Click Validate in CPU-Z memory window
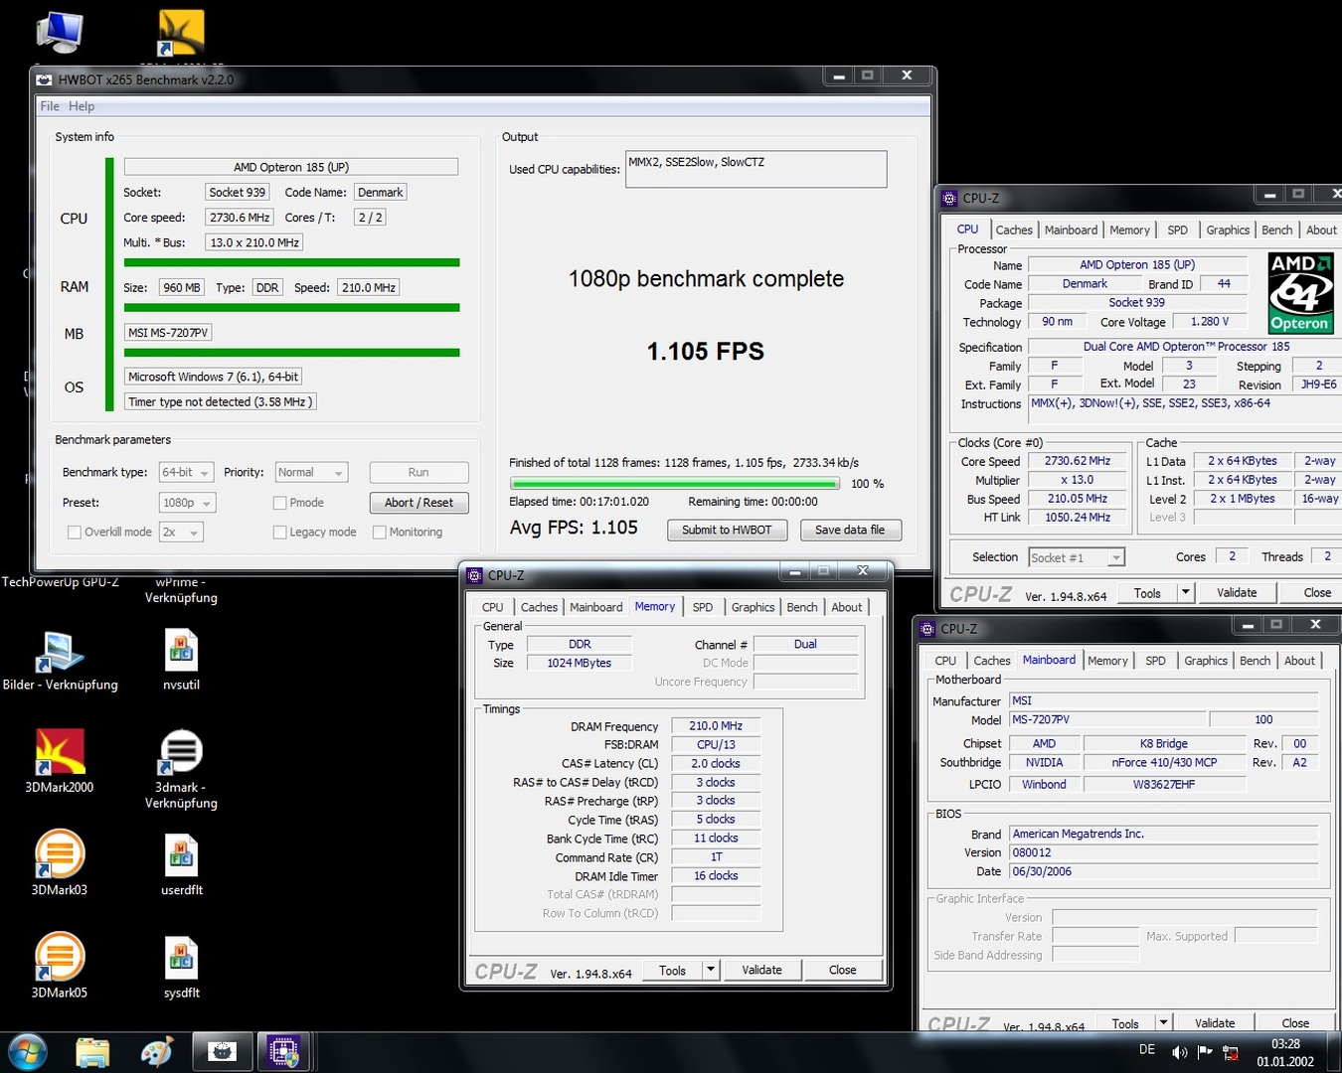Screen dimensions: 1342x1073 pos(761,970)
